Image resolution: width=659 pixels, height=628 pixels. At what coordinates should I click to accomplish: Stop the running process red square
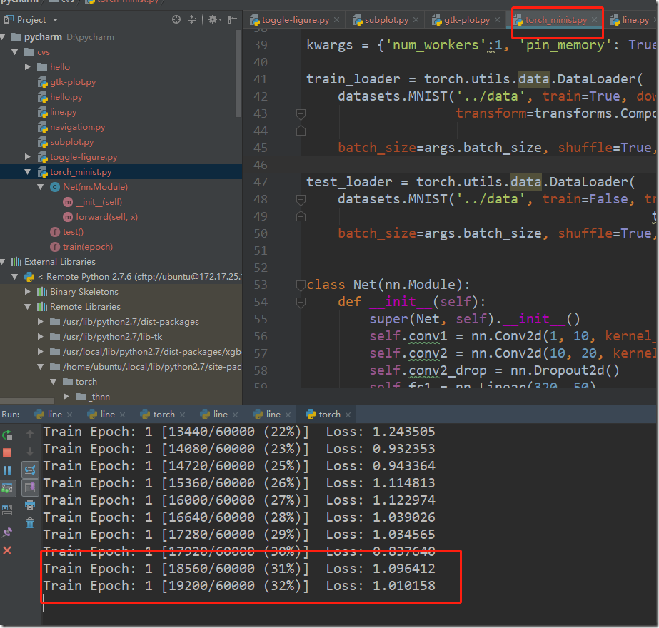tap(7, 452)
